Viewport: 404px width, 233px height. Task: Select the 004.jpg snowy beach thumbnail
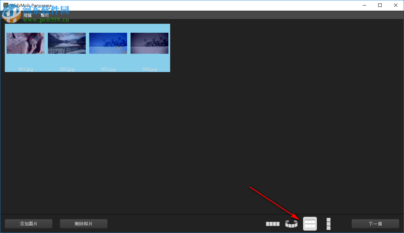tap(149, 43)
